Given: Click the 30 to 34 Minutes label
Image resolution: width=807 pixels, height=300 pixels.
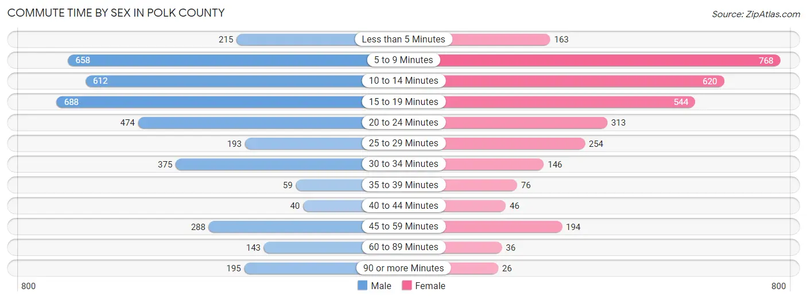Looking at the screenshot, I should pos(403,164).
